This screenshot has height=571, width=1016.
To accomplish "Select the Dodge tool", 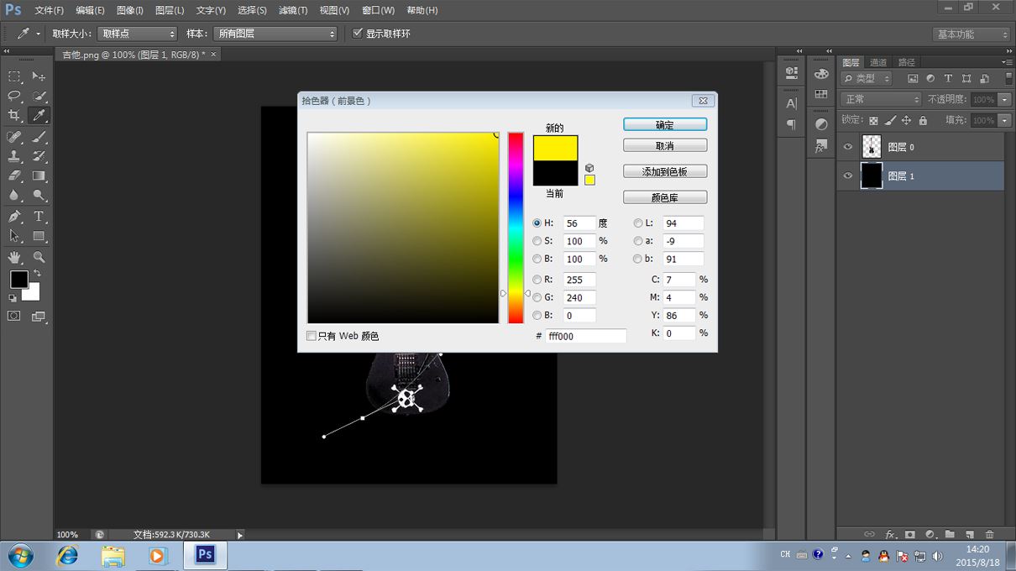I will pyautogui.click(x=39, y=196).
